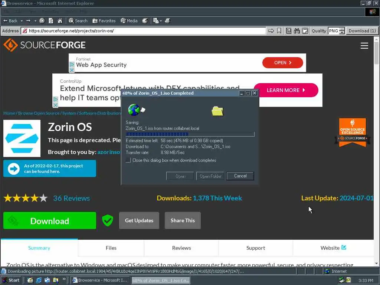This screenshot has width=380, height=285.
Task: Click the green shield checkmark icon
Action: coord(108,220)
